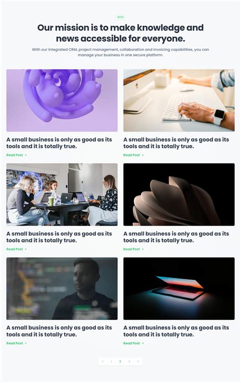Open the dark sculptural petals image
This screenshot has height=383, width=241.
[x=179, y=195]
